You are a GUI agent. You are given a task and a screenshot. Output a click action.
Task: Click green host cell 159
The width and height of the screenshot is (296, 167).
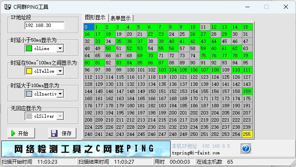247,91
